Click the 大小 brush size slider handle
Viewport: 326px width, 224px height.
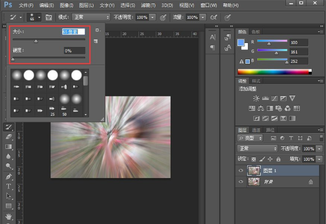(x=36, y=41)
